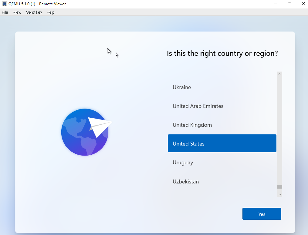Select Ukraine from the country list
This screenshot has height=235, width=308.
pyautogui.click(x=182, y=87)
